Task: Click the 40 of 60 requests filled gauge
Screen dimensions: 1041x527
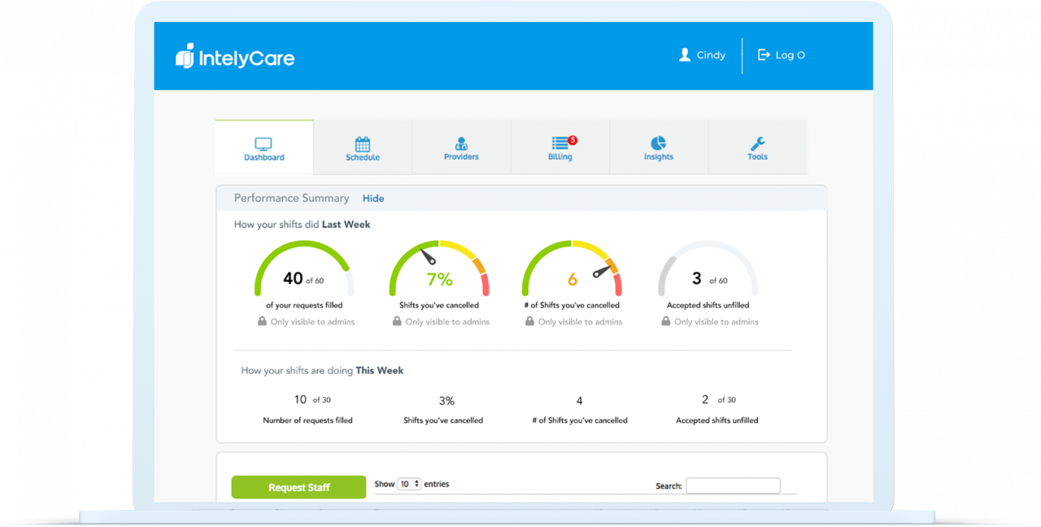Action: (303, 270)
